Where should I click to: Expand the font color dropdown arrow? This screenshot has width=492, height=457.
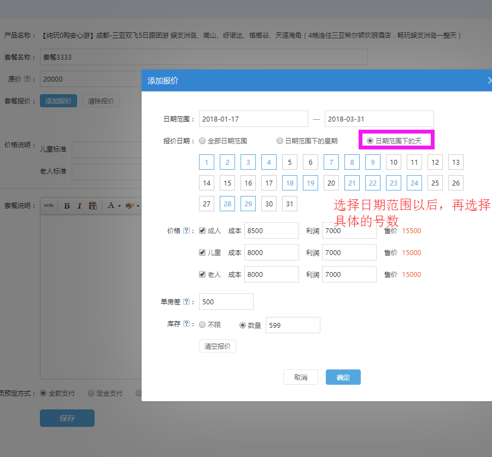pyautogui.click(x=119, y=206)
